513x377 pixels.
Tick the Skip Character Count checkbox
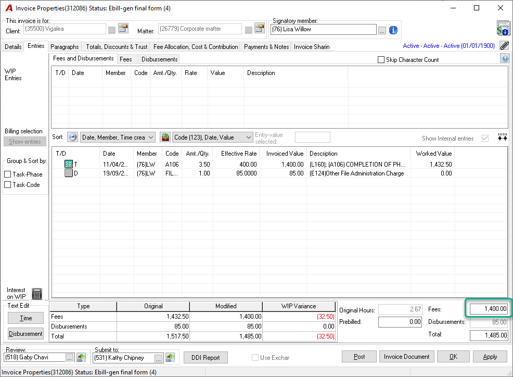pyautogui.click(x=381, y=59)
